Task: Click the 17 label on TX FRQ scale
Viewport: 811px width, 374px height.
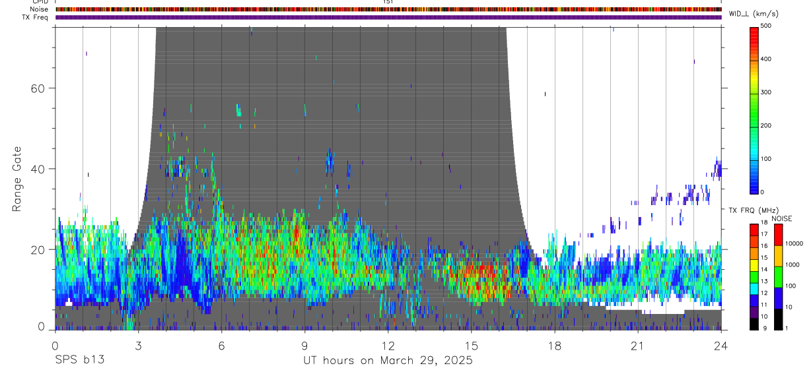Action: [763, 234]
